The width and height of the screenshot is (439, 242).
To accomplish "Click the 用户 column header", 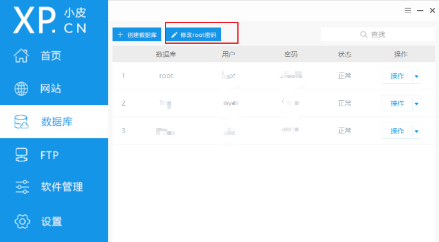I will pyautogui.click(x=228, y=54).
